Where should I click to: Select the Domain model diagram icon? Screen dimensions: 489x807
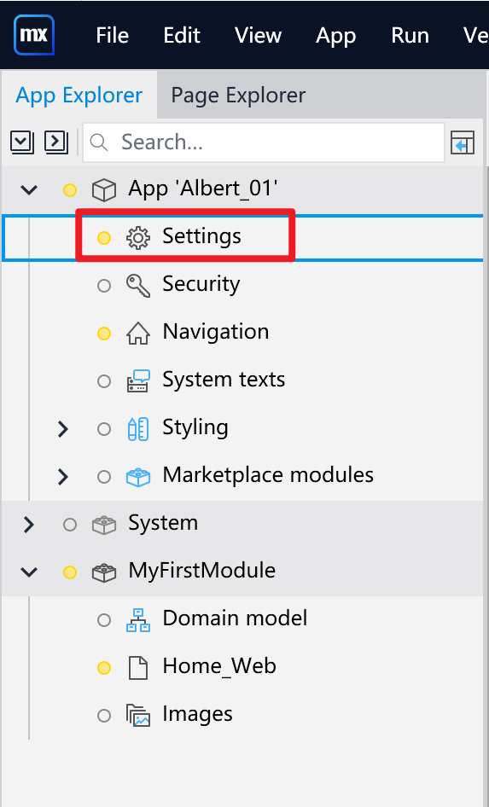(x=138, y=619)
